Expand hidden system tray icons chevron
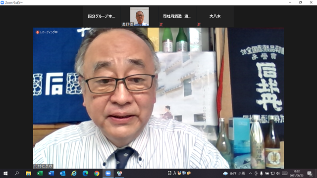 tap(250, 174)
